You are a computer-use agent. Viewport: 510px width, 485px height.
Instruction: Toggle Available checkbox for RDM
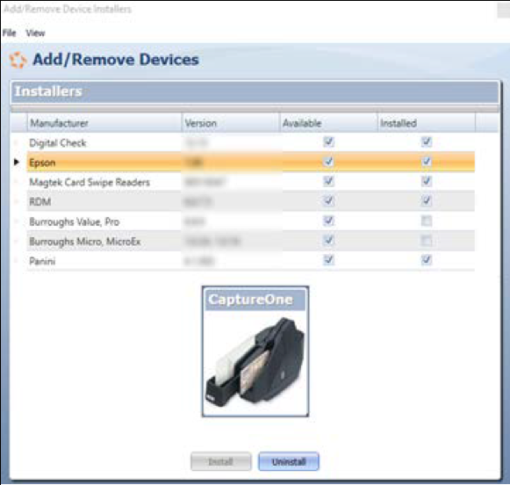click(328, 201)
